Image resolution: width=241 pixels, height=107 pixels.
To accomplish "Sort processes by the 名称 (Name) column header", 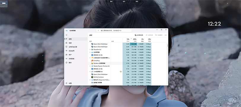I will pos(99,40).
